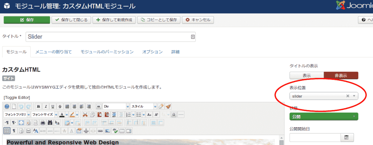
Task: Click the new document icon in editor
Action: point(14,106)
